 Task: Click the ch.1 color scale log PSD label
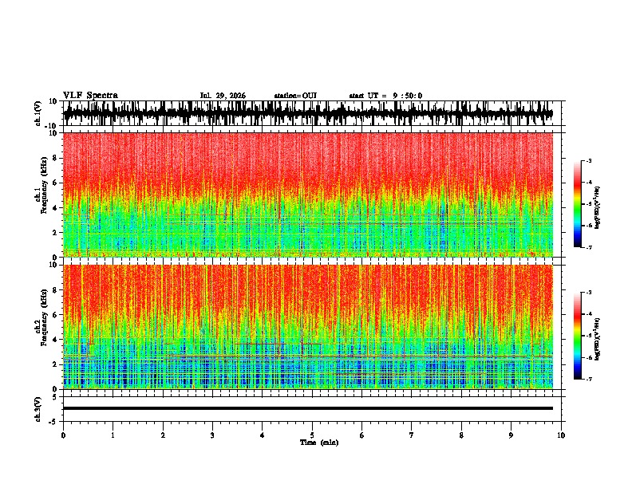click(598, 208)
